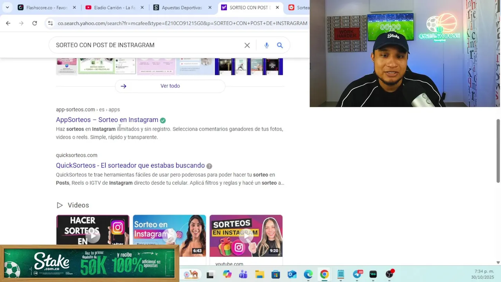Viewport: 501px width, 282px height.
Task: Open Microsoft Store from the taskbar
Action: [x=276, y=274]
